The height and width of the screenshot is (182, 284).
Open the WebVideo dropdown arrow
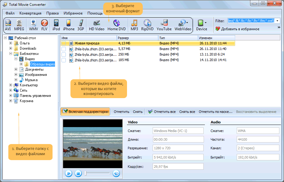click(x=187, y=23)
